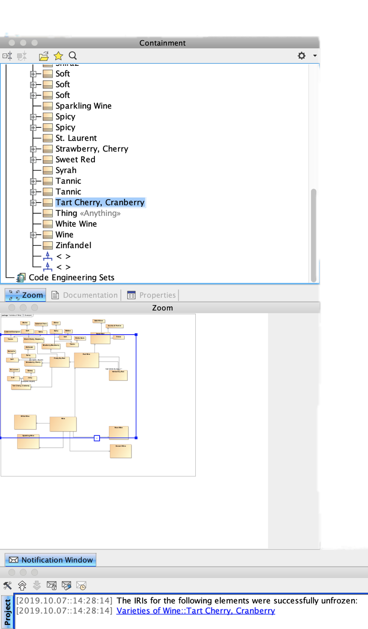Switch to the Documentation tab
This screenshot has width=368, height=629.
[85, 295]
